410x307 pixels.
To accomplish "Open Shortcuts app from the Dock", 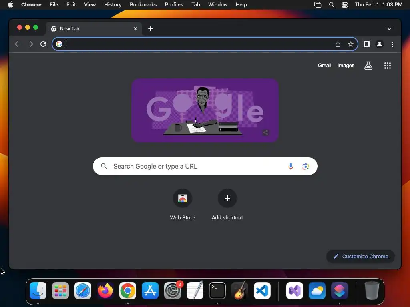I will click(340, 291).
